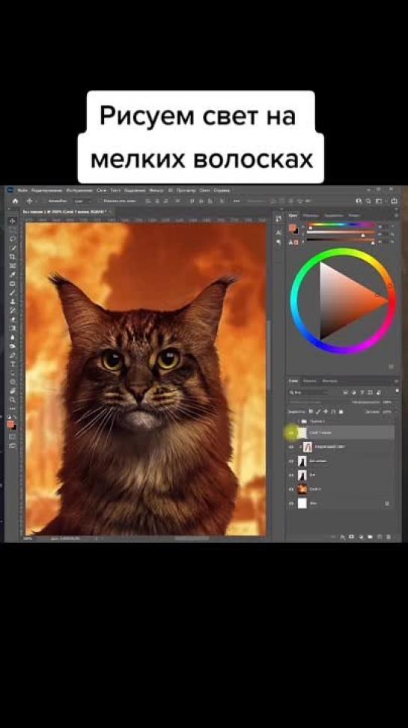The width and height of the screenshot is (408, 728).
Task: Toggle visibility of the fire image layer
Action: click(x=291, y=489)
